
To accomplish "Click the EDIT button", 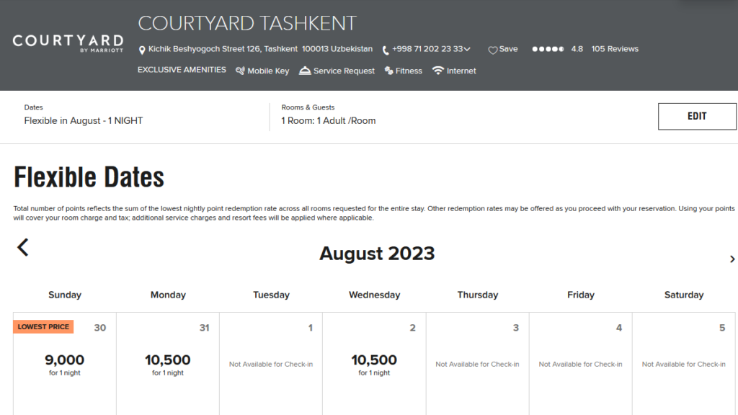I will pos(697,116).
